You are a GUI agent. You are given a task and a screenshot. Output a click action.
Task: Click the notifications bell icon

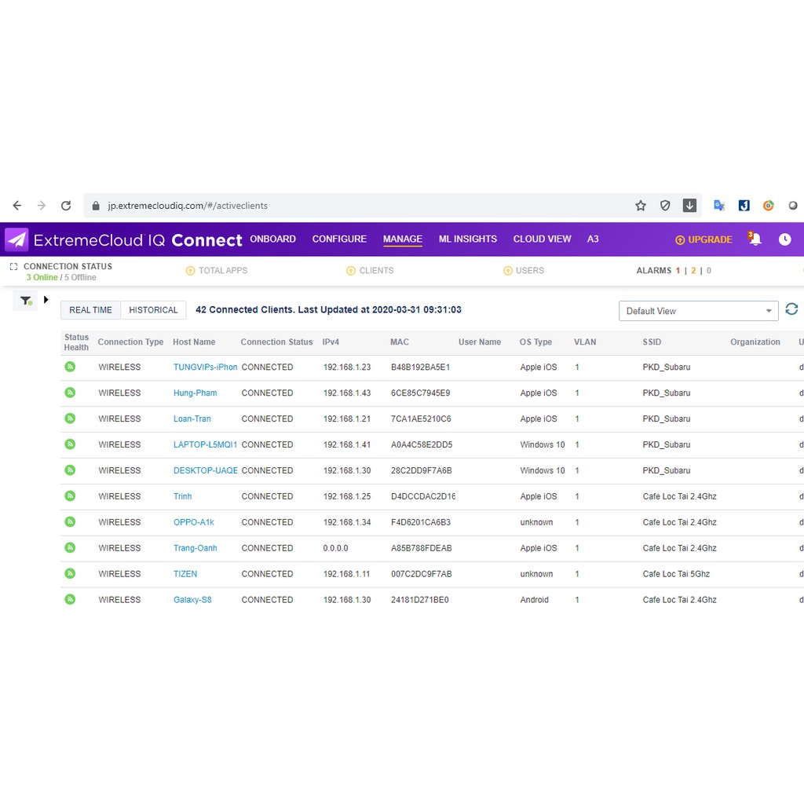755,239
